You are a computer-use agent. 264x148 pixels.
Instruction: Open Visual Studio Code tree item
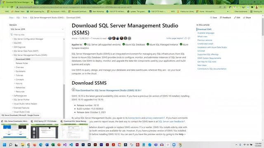coord(21,112)
